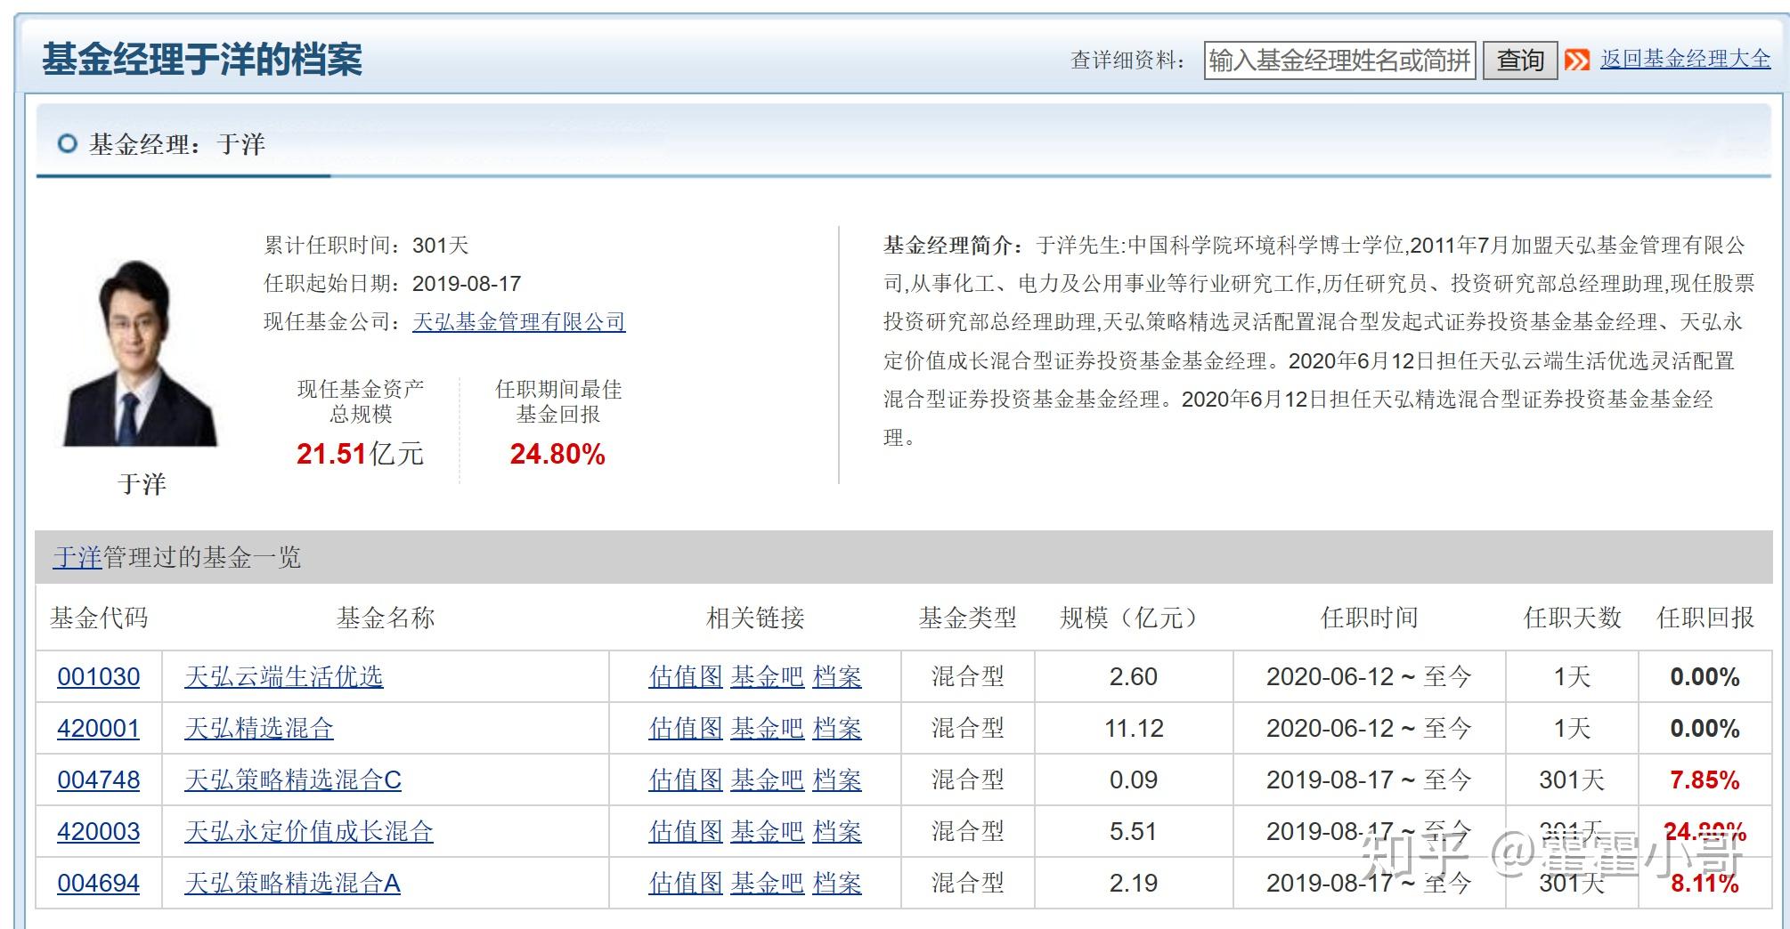1790x929 pixels.
Task: Click the 累计任职时间 301天 text
Action: click(x=366, y=246)
